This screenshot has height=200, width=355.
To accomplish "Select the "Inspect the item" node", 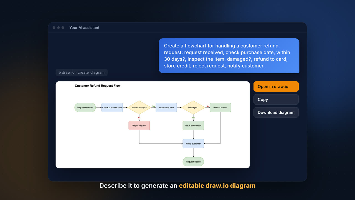I will [x=166, y=107].
